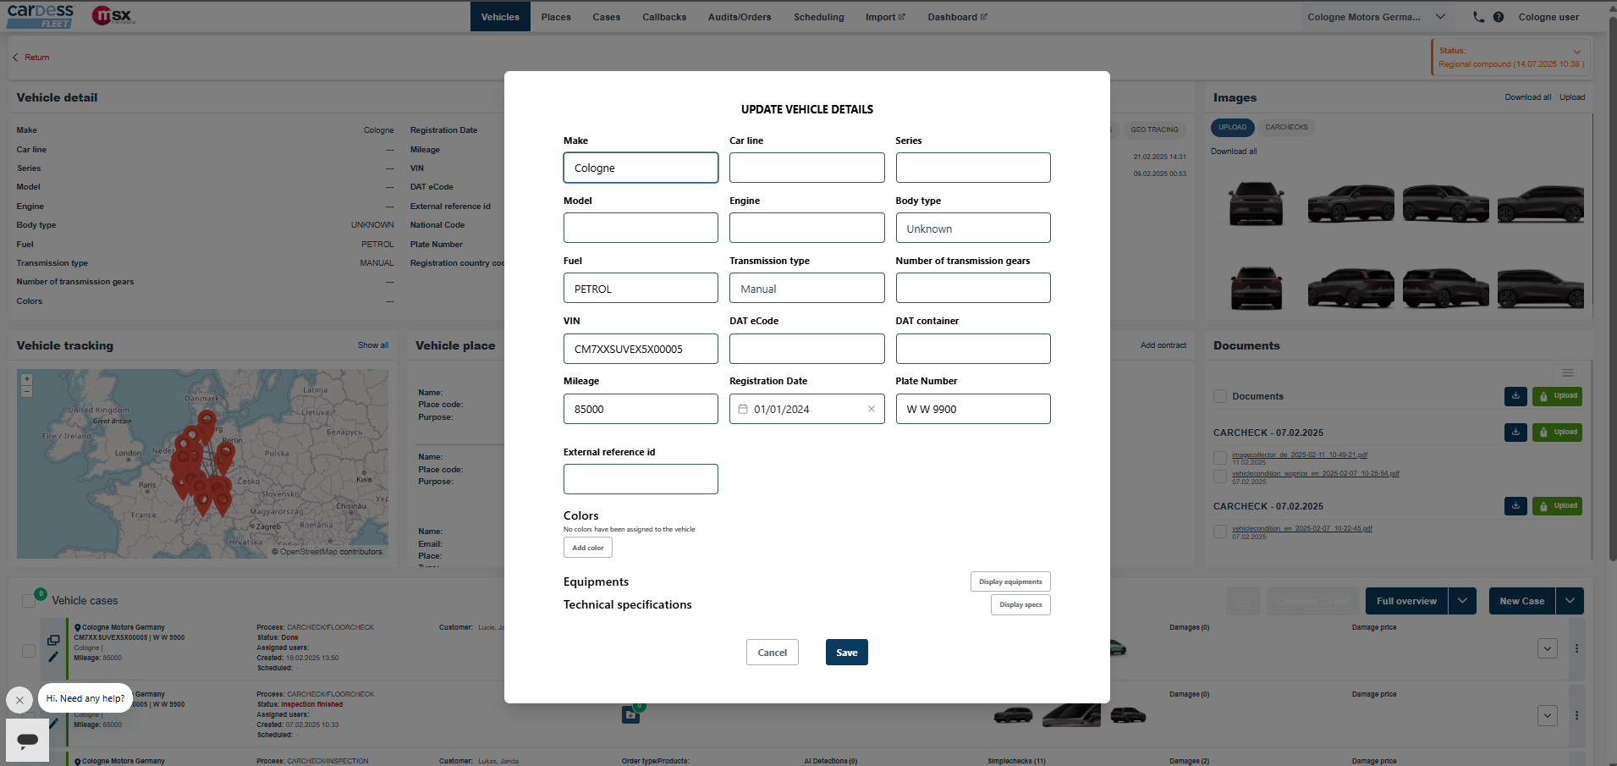Screen dimensions: 1617x766
Task: Save the vehicle details
Action: point(846,653)
